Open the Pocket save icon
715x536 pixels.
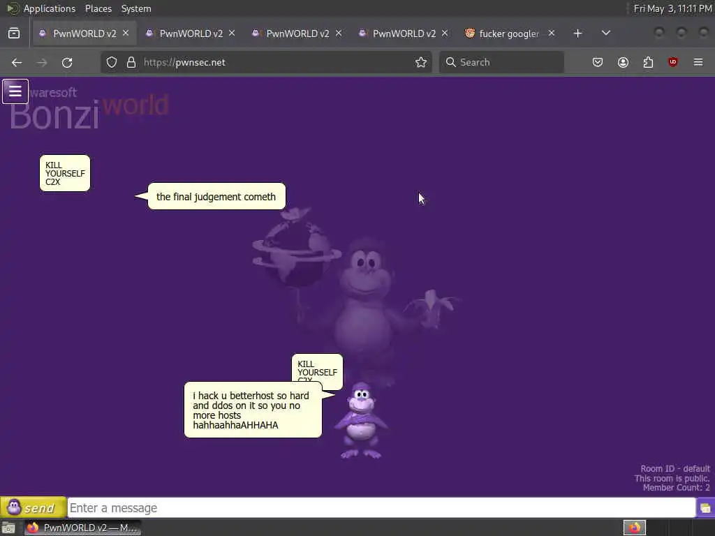pos(598,62)
